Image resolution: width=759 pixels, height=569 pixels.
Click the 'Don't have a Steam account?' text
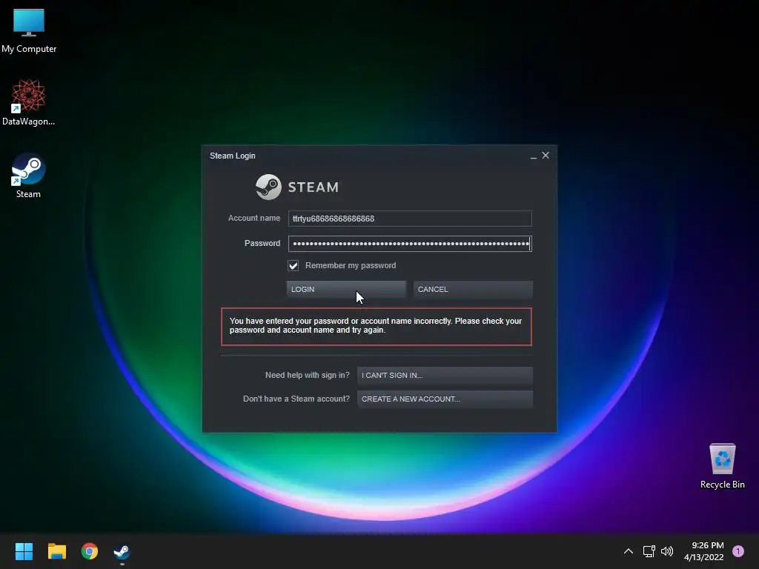pyautogui.click(x=296, y=399)
